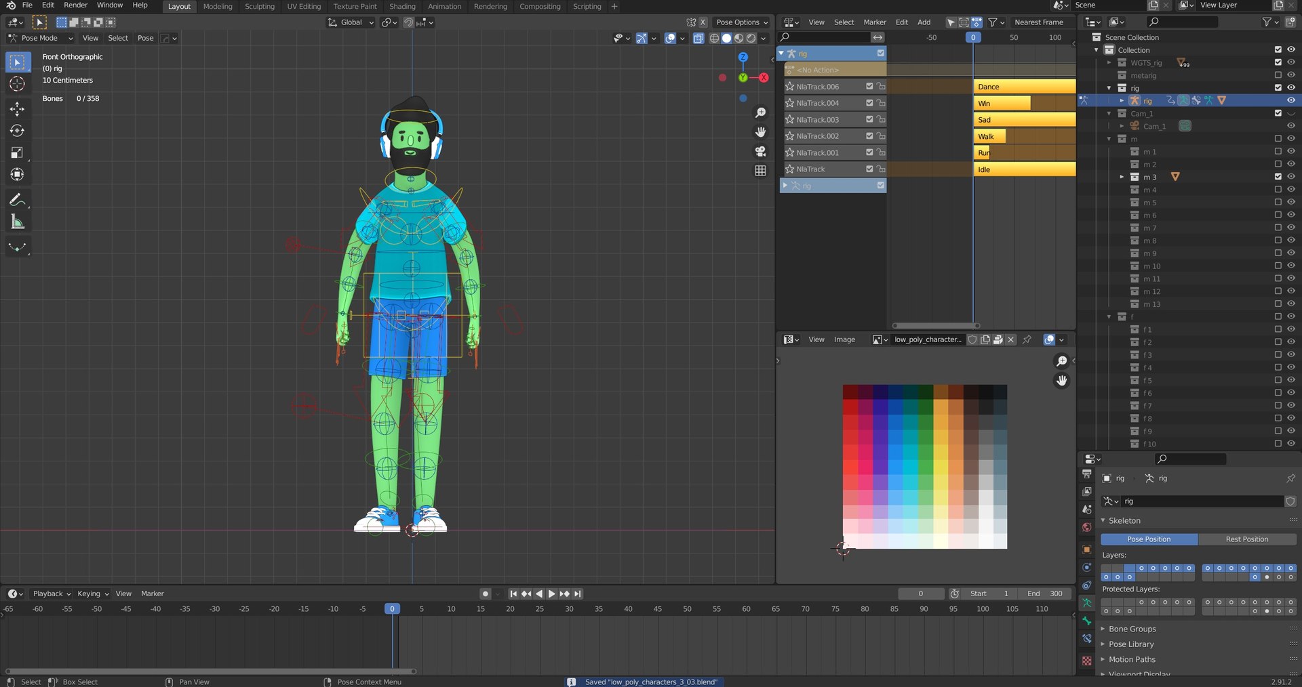The width and height of the screenshot is (1302, 687).
Task: Uncheck mute checkbox for NlaTrack.006
Action: pos(869,87)
